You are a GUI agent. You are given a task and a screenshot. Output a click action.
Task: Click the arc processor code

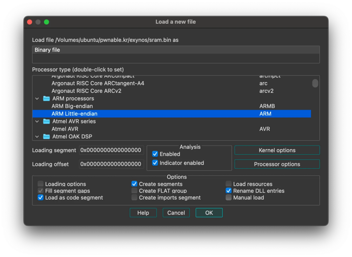tap(263, 83)
